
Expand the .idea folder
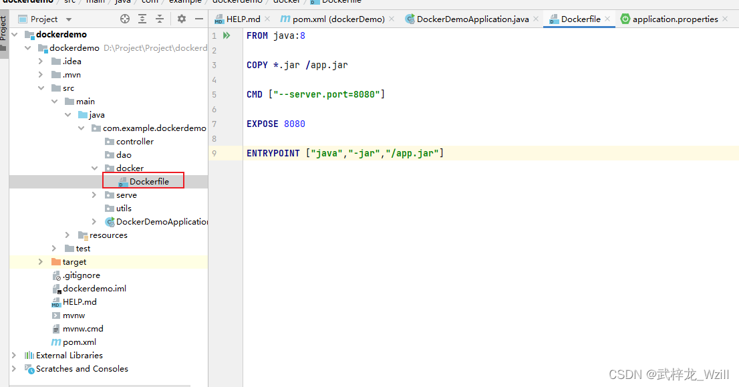click(41, 61)
